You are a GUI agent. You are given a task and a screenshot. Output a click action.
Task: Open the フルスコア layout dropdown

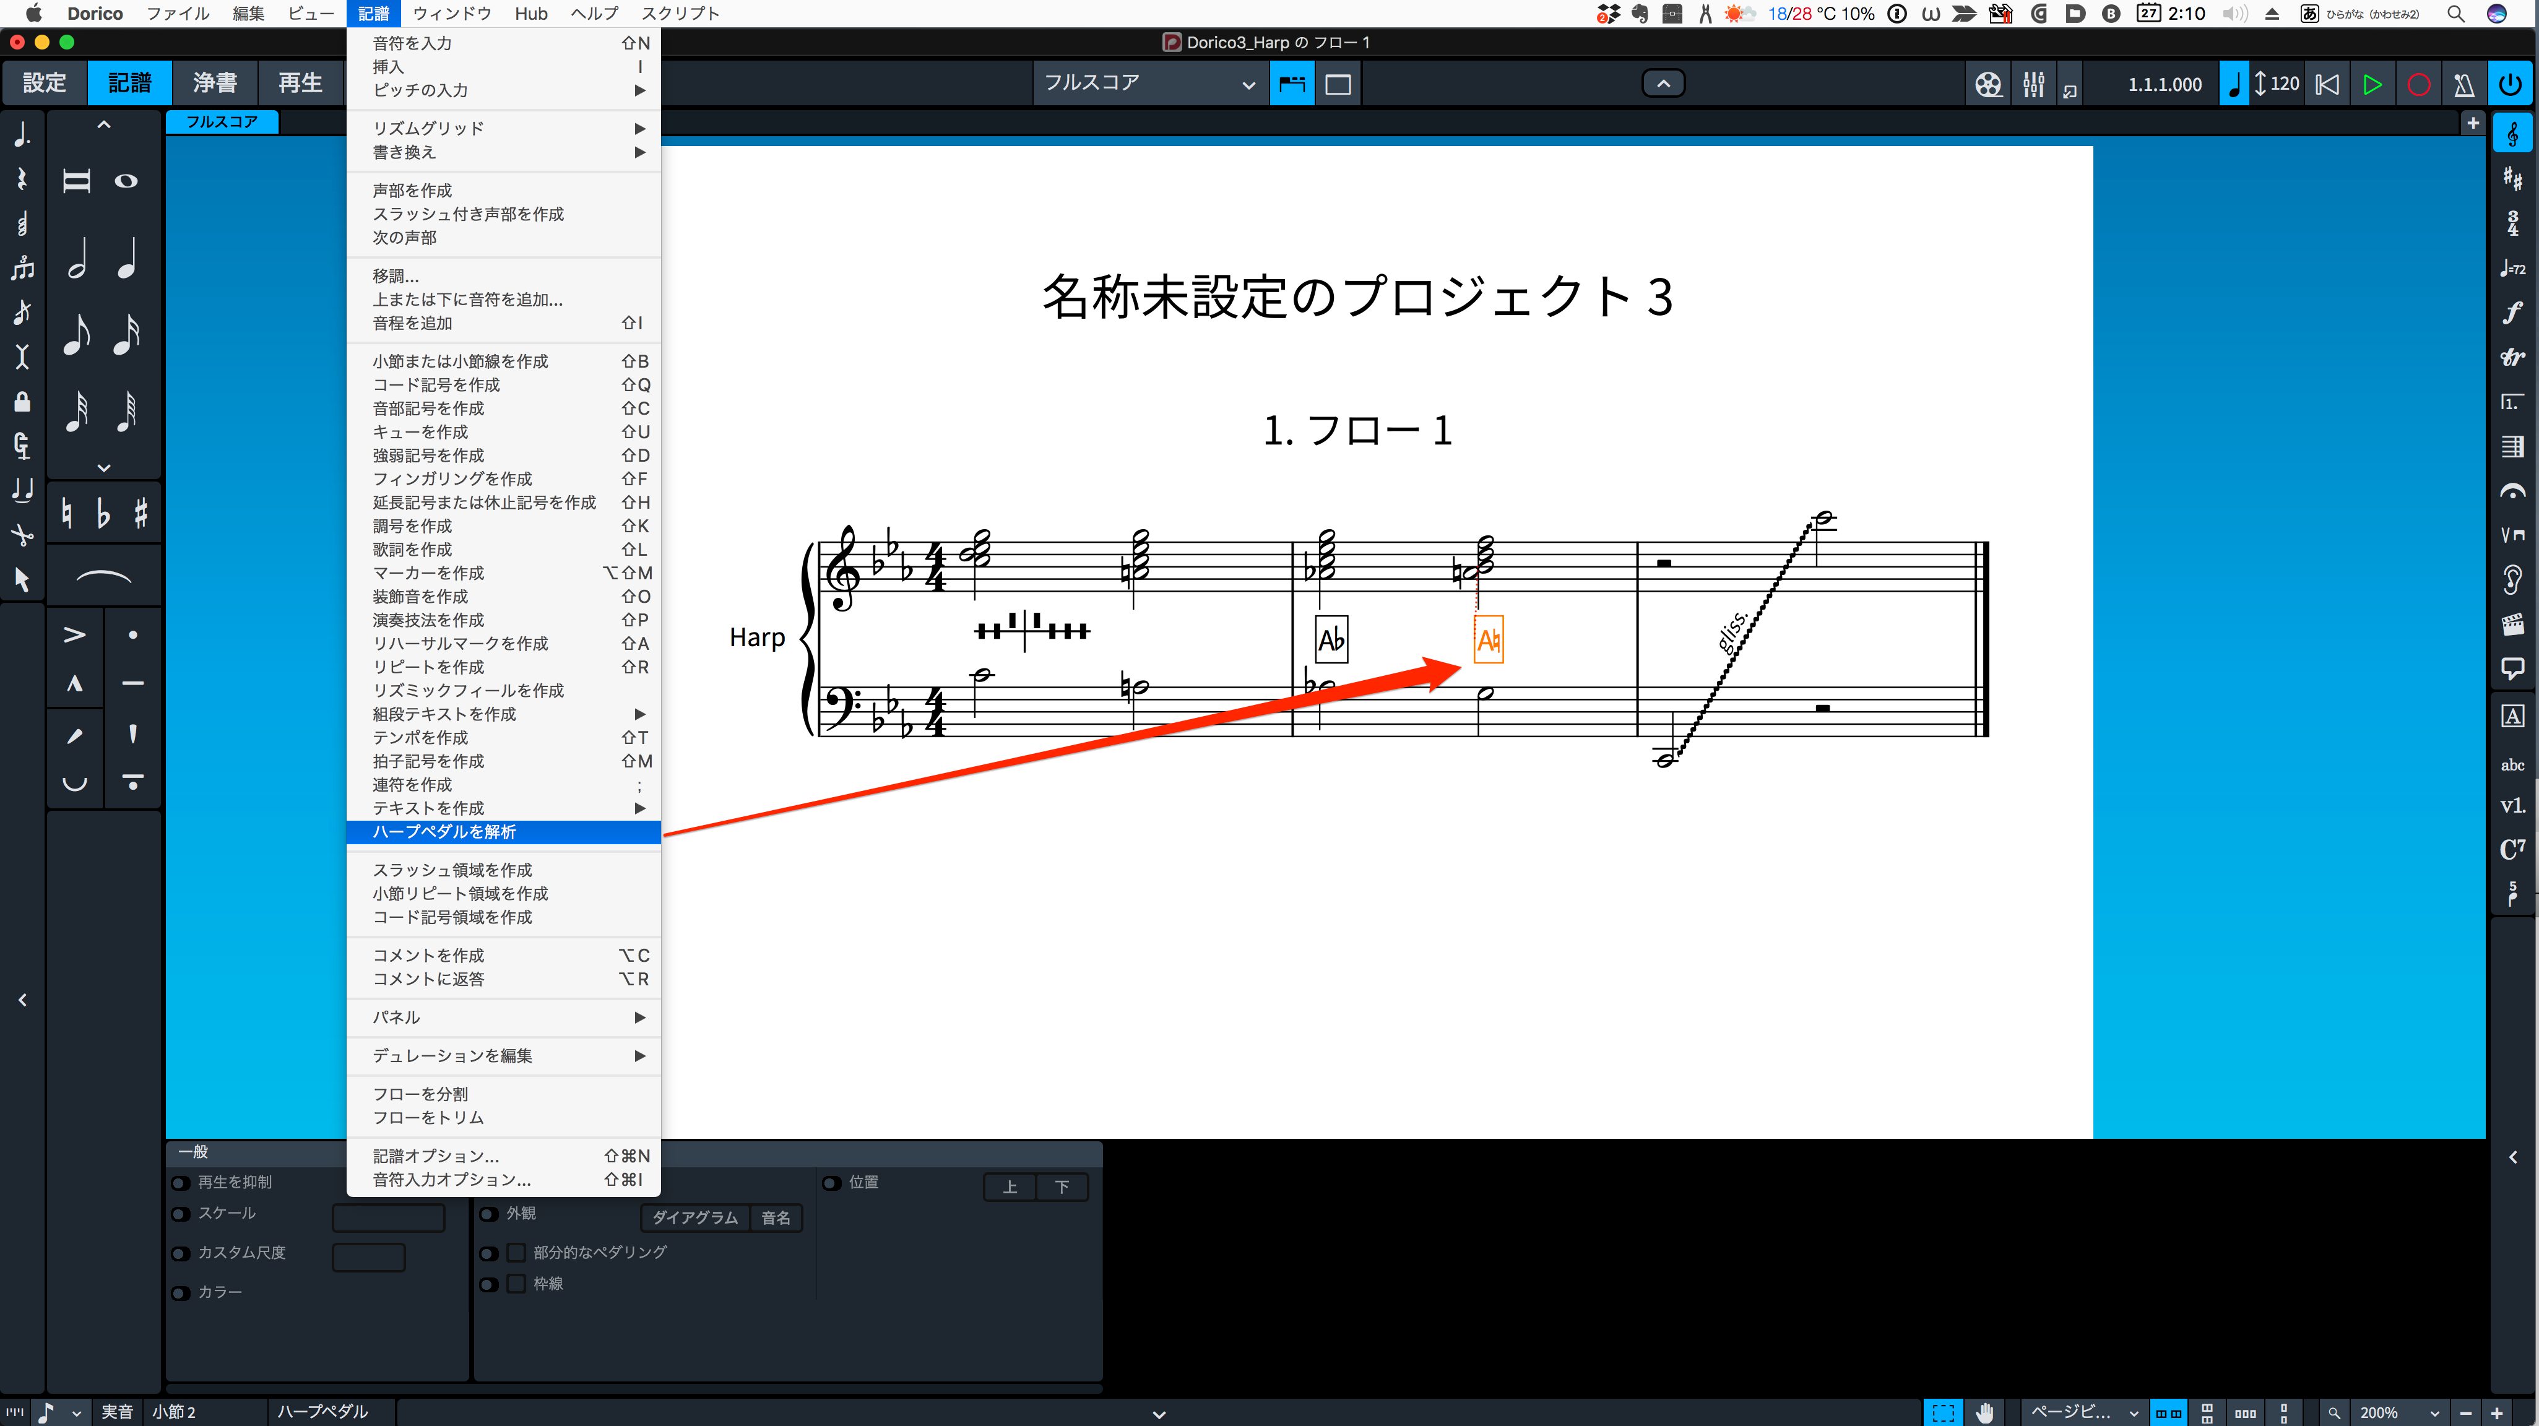(x=1149, y=84)
